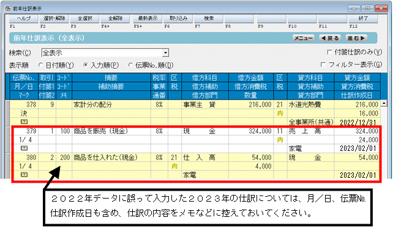The height and width of the screenshot is (234, 393).
Task: Minimize the 前年仕訳表示 window
Action: tap(354, 9)
